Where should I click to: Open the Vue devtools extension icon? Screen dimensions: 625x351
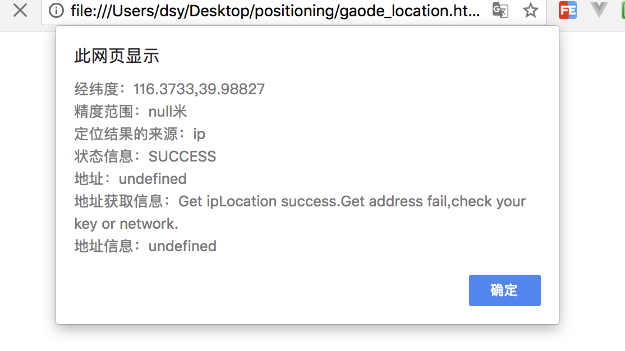click(x=599, y=10)
